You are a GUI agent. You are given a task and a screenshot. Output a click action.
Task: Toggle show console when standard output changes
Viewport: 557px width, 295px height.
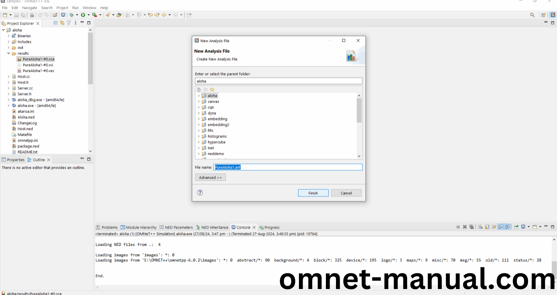pos(501,227)
